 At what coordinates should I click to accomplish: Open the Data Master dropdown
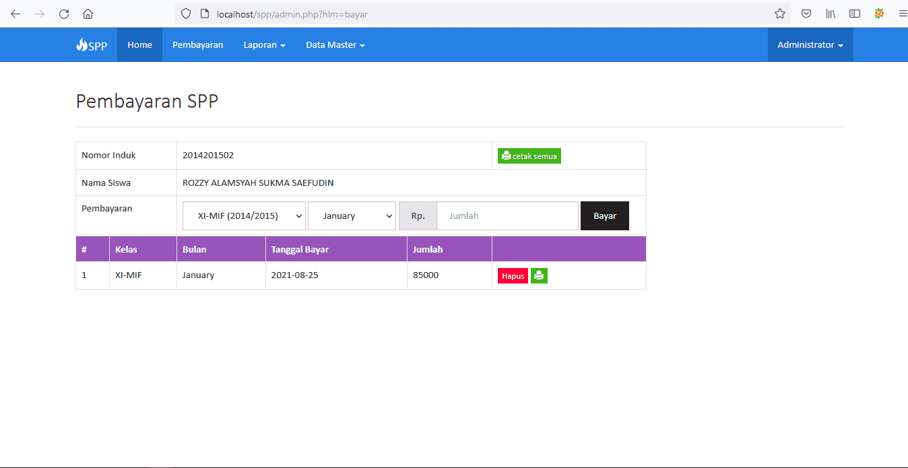coord(335,44)
